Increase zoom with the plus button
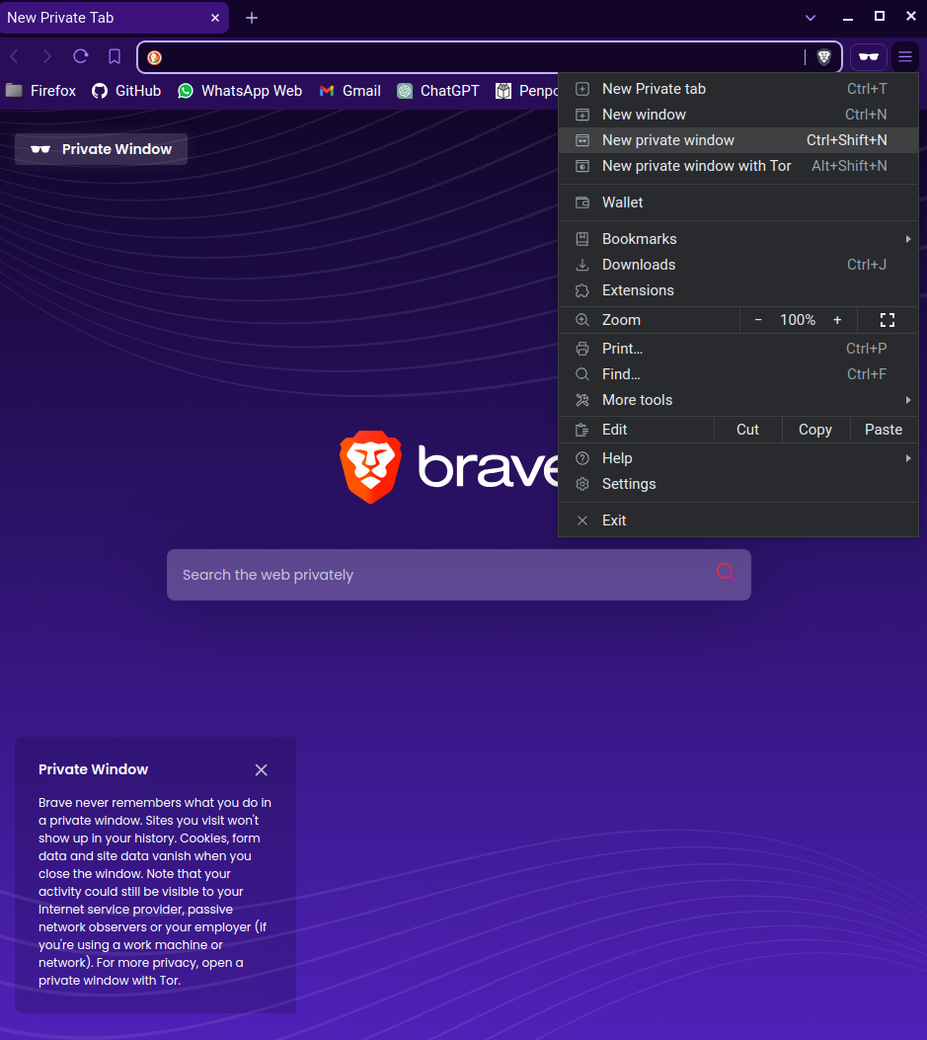927x1040 pixels. 837,320
